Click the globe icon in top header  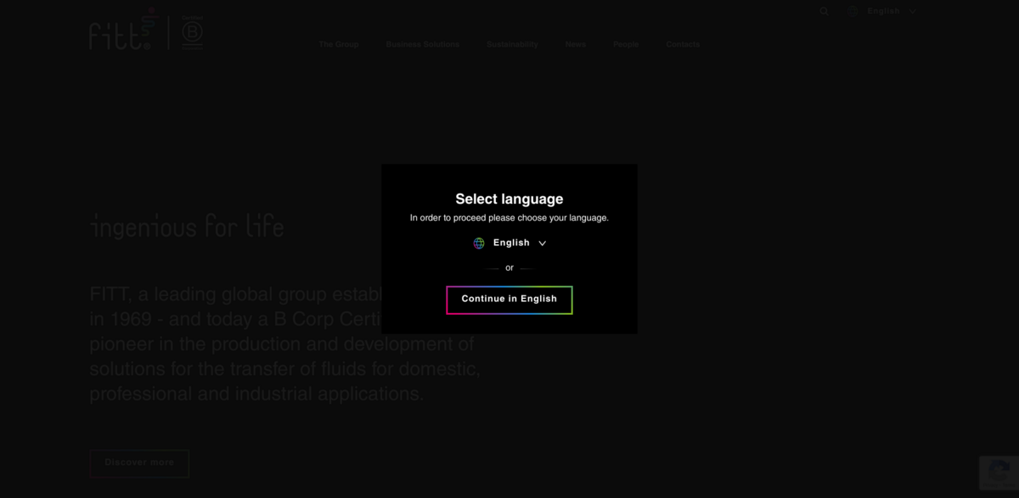[853, 11]
